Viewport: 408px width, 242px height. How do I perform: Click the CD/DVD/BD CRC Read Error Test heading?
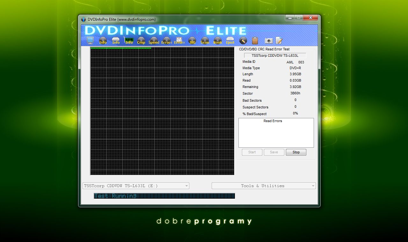pos(264,49)
